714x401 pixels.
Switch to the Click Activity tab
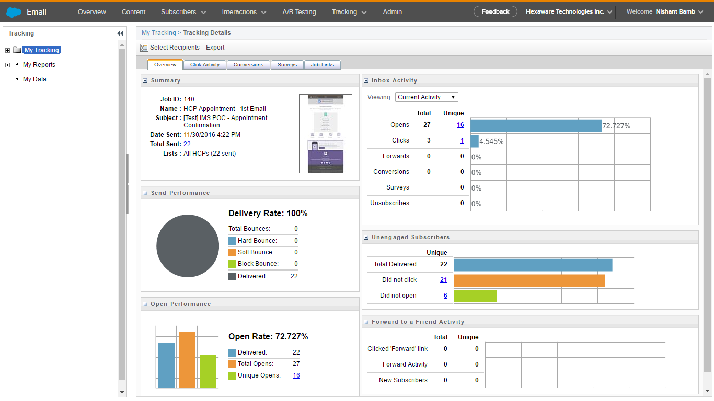click(x=204, y=65)
